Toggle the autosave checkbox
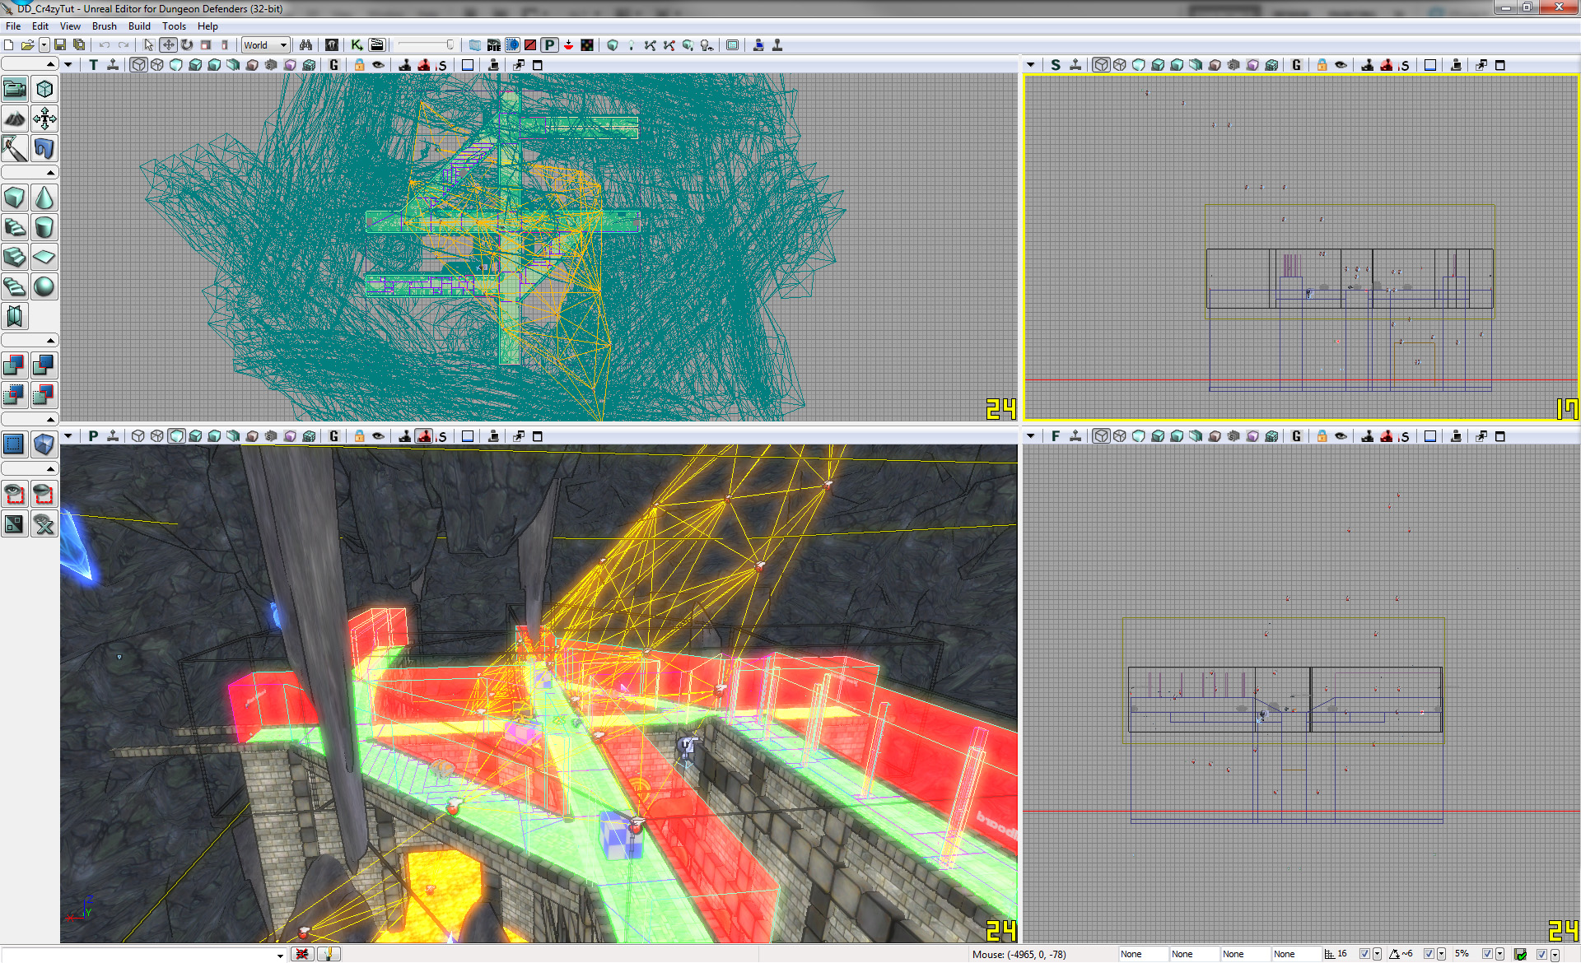The image size is (1581, 963). click(1541, 954)
